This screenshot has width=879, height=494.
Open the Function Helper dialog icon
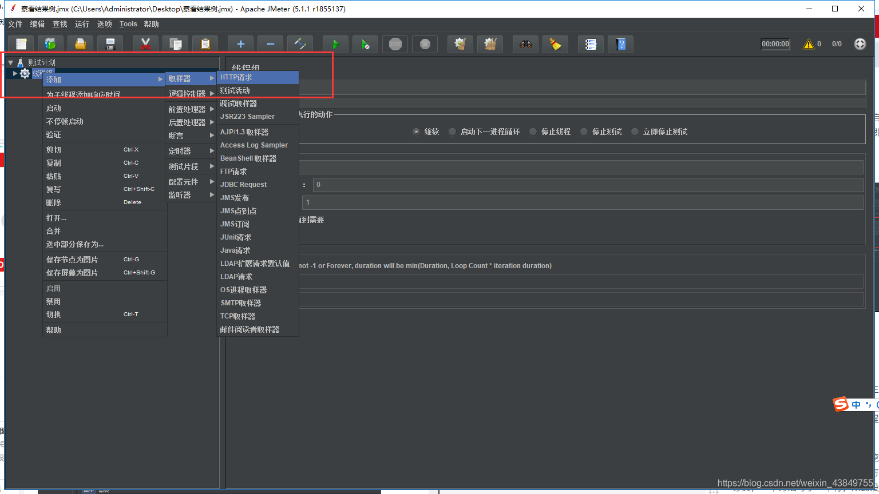(x=591, y=44)
